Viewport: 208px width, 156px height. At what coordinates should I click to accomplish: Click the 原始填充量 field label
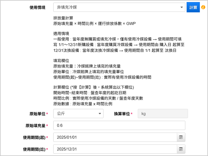[x=35, y=125]
